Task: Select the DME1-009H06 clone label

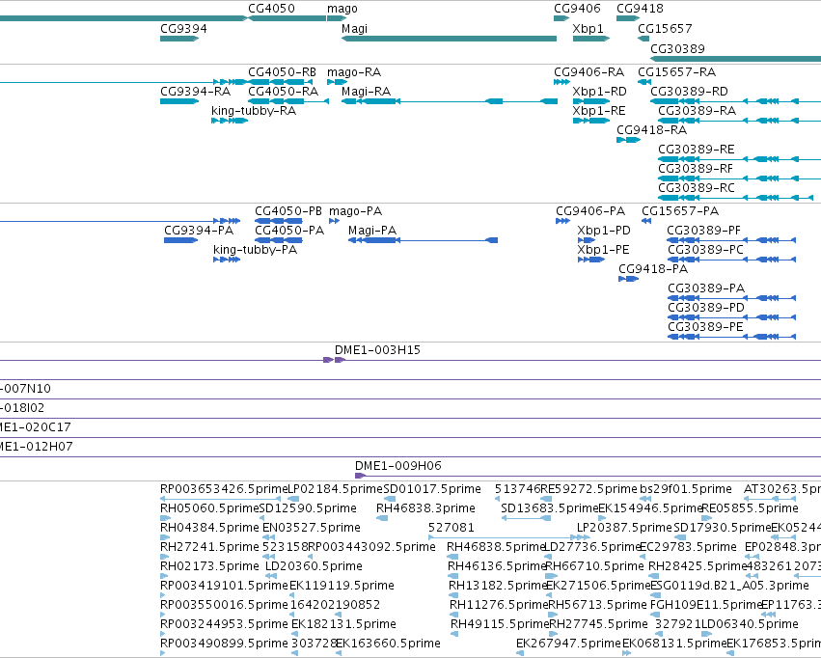Action: pos(397,465)
